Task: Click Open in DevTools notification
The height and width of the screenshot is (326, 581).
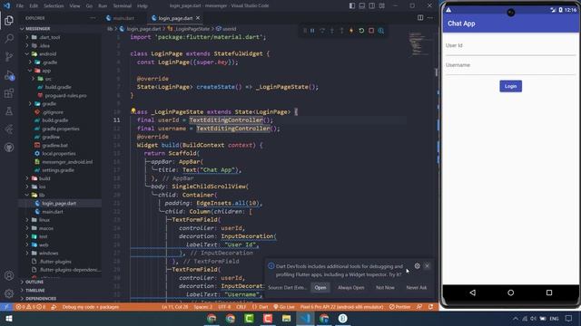Action: [320, 288]
